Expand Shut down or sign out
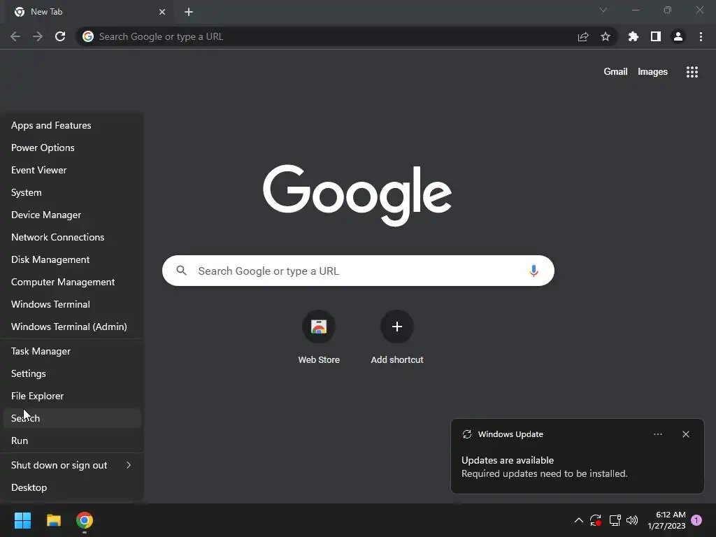The width and height of the screenshot is (716, 537). [72, 465]
